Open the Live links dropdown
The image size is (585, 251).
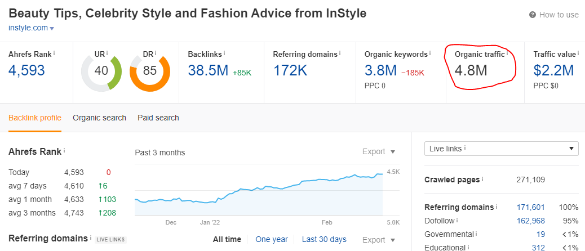[501, 149]
